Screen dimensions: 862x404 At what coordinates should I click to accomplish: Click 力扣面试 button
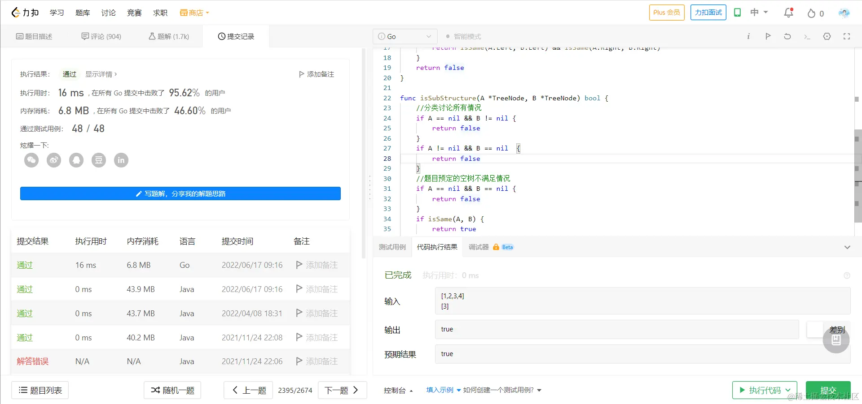coord(708,13)
